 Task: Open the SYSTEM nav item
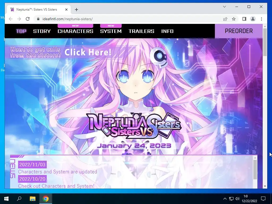111,31
